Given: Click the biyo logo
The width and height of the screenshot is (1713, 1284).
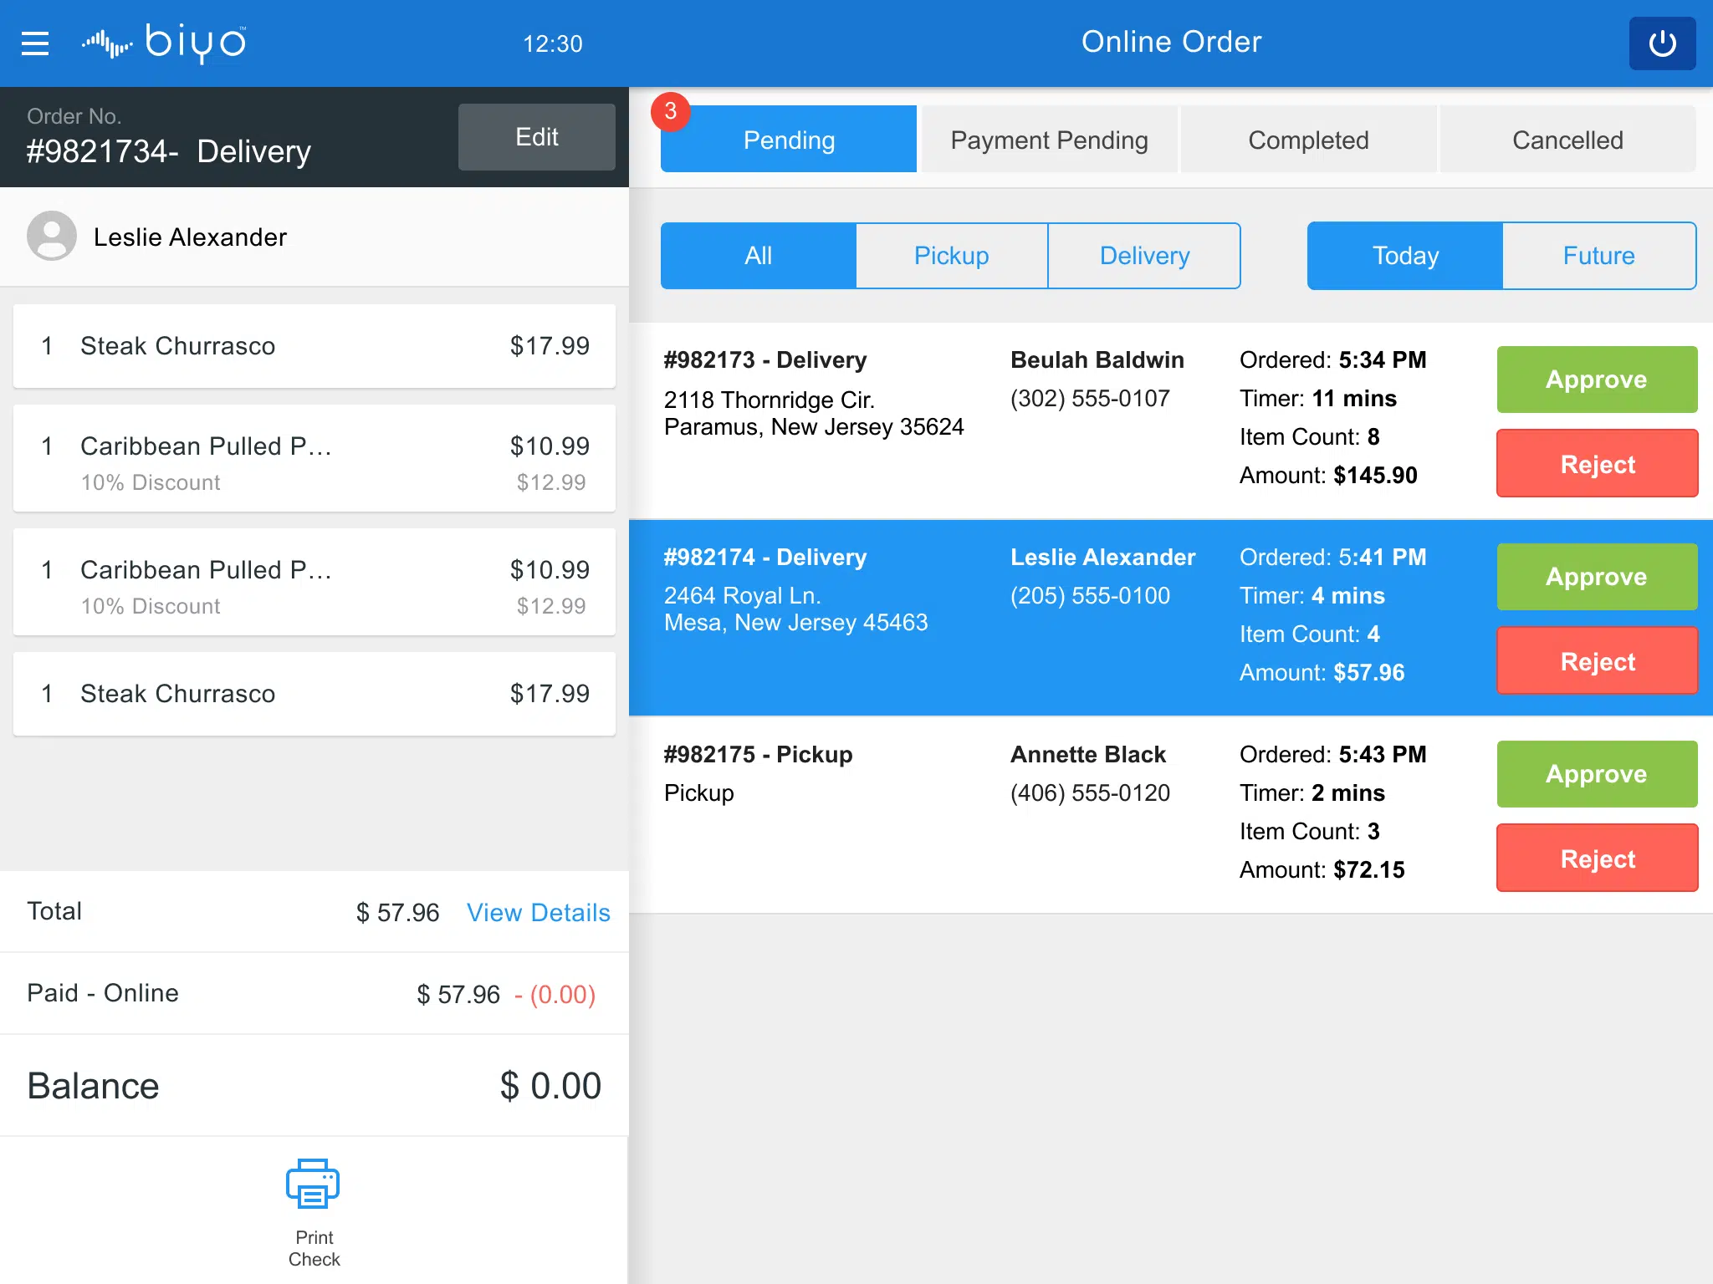Looking at the screenshot, I should (165, 42).
